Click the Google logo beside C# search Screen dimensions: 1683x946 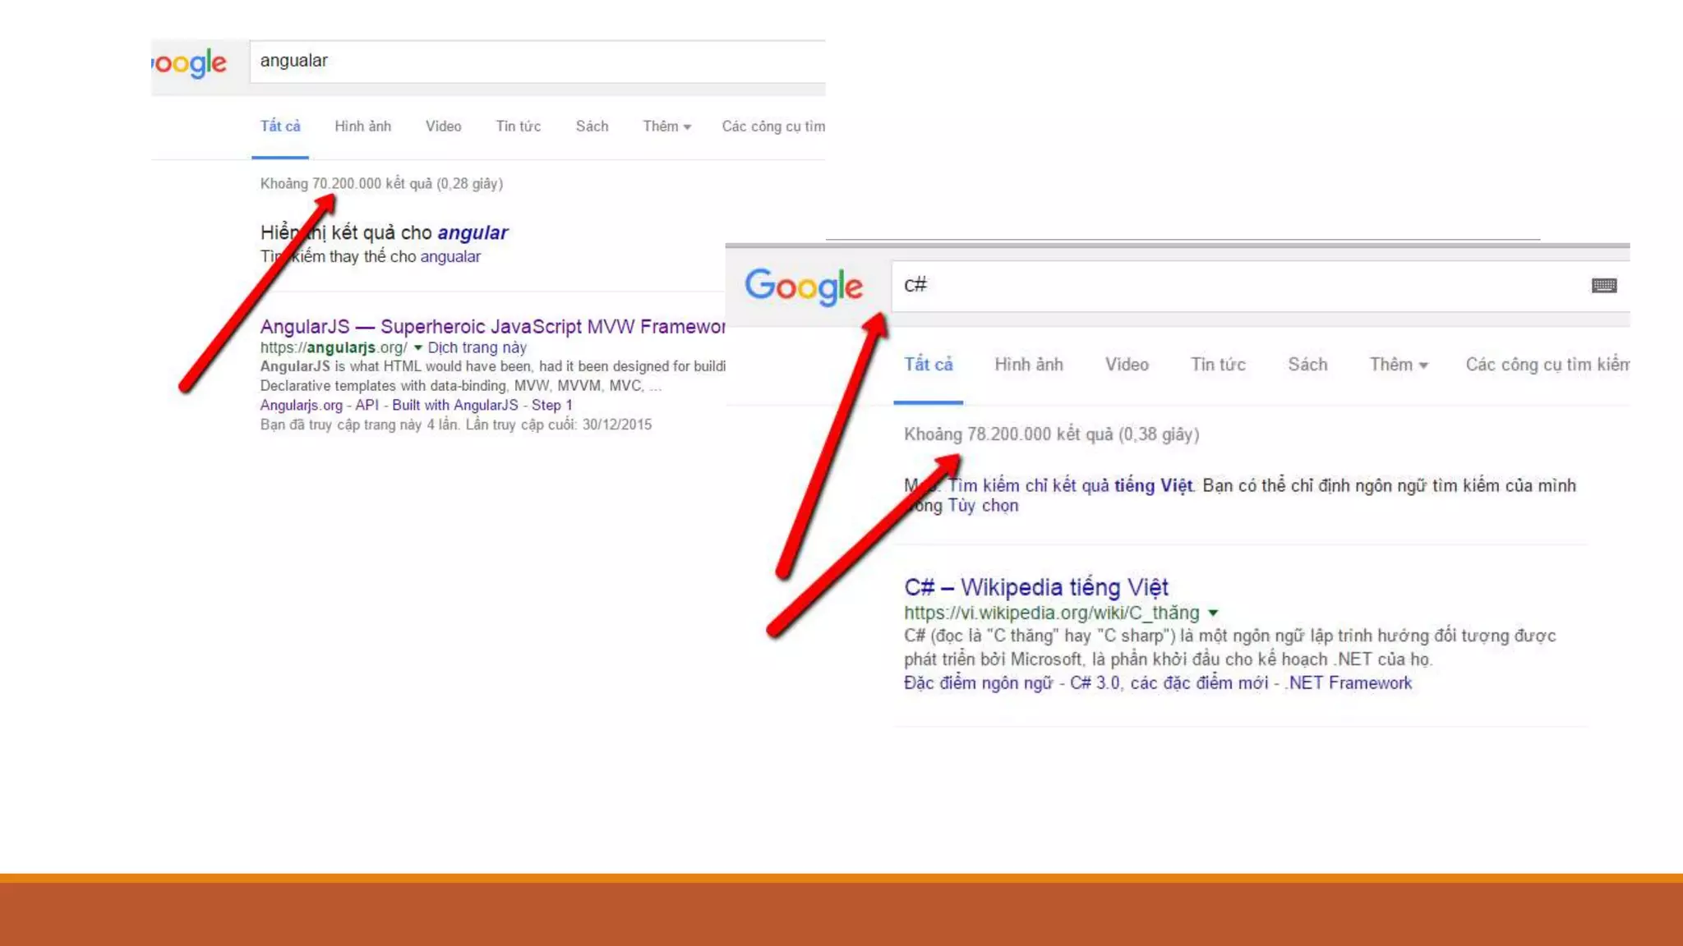pyautogui.click(x=803, y=287)
